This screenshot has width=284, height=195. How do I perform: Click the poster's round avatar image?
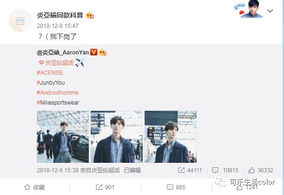[20, 20]
